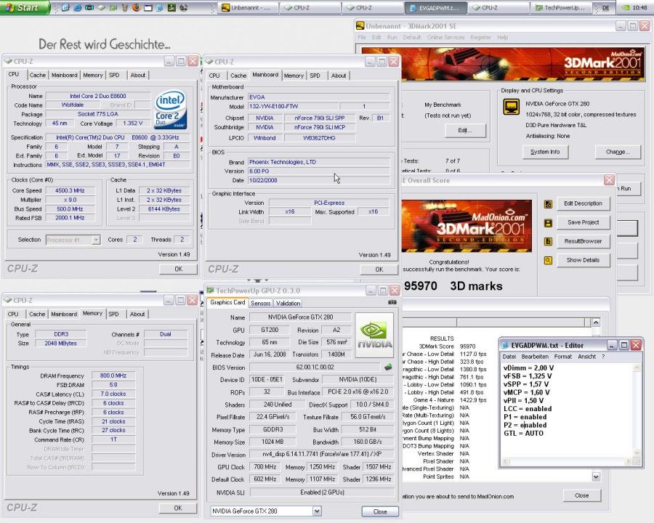Open the Format menu in the Editor
The height and width of the screenshot is (523, 654).
(x=562, y=357)
